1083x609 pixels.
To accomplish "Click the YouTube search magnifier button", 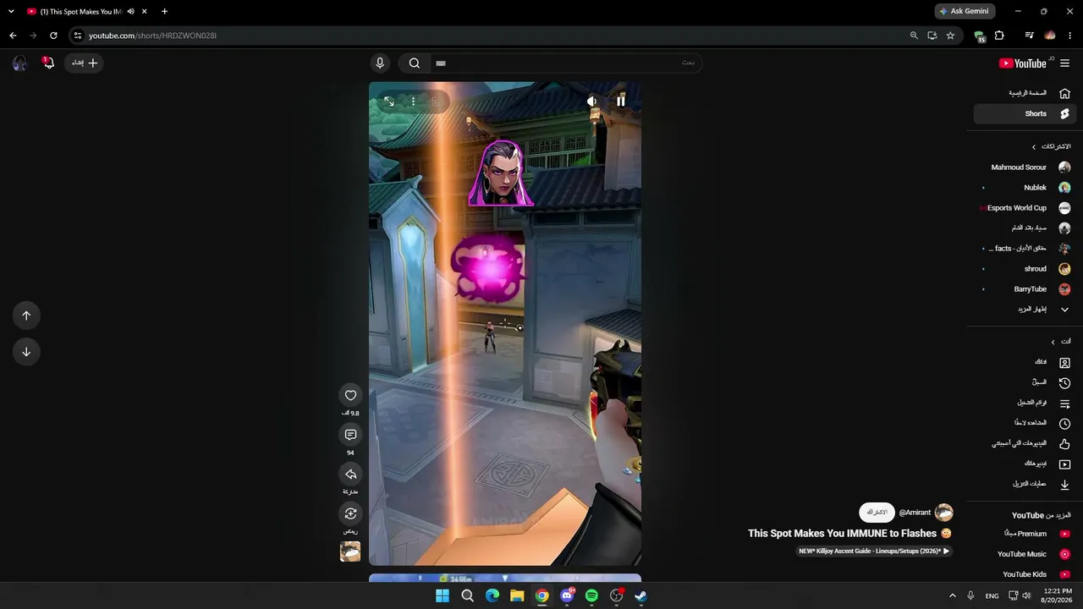I will pyautogui.click(x=414, y=63).
